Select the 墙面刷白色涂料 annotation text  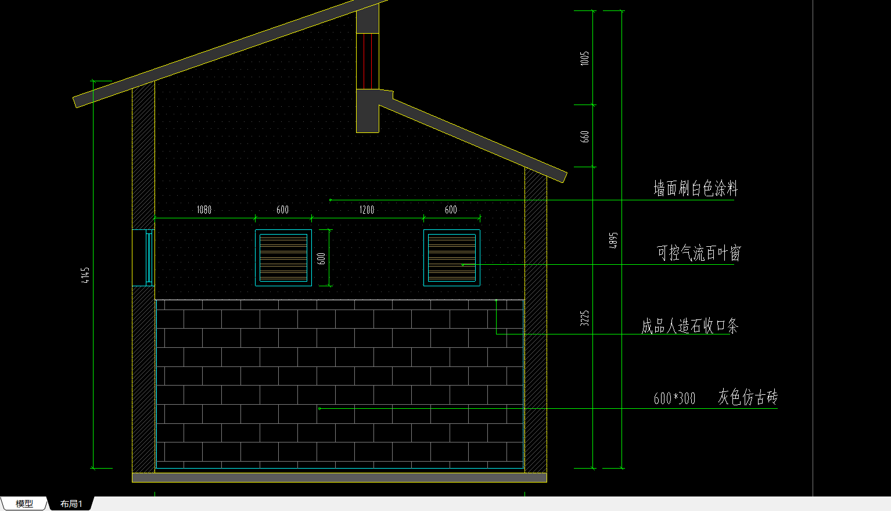pyautogui.click(x=695, y=189)
